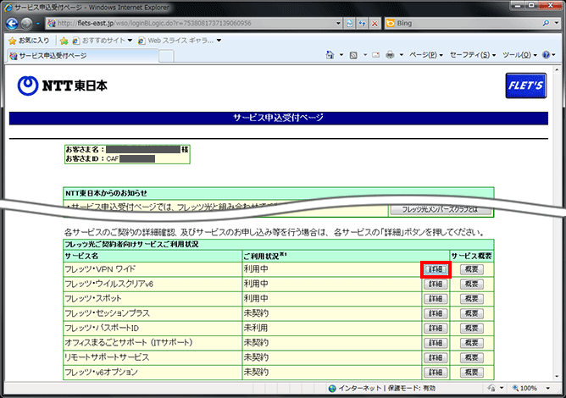Click the Print icon

coord(391,55)
